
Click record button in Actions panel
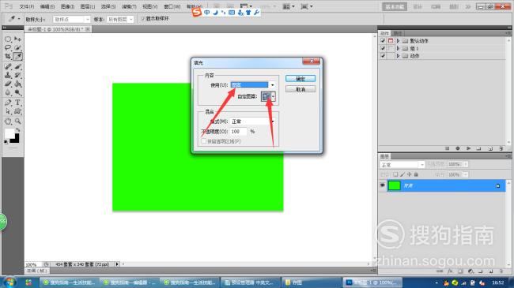point(458,148)
